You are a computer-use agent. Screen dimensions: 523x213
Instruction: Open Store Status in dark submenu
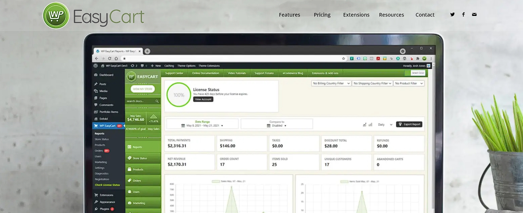click(102, 139)
